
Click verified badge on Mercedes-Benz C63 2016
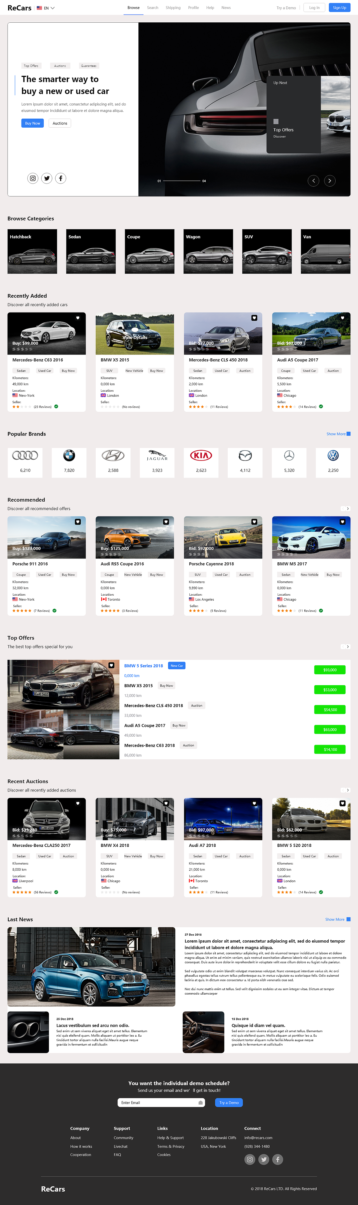(56, 407)
